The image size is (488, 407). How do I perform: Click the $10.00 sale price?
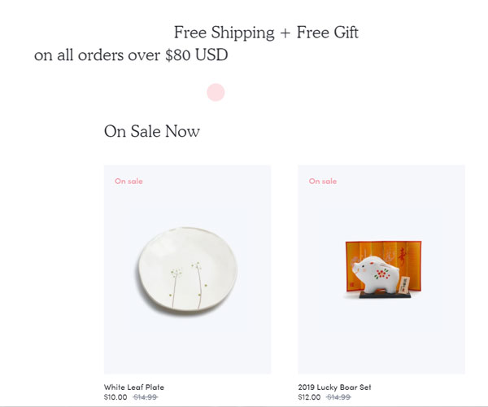coord(115,397)
